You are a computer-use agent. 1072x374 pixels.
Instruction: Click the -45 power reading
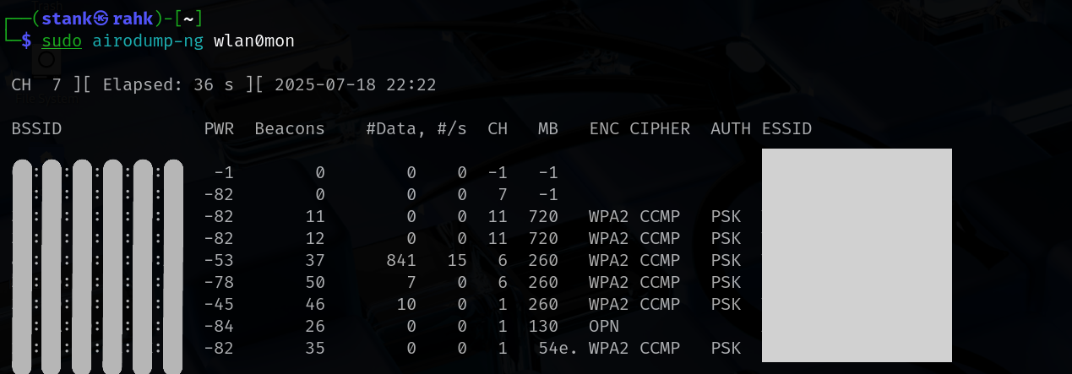click(219, 304)
